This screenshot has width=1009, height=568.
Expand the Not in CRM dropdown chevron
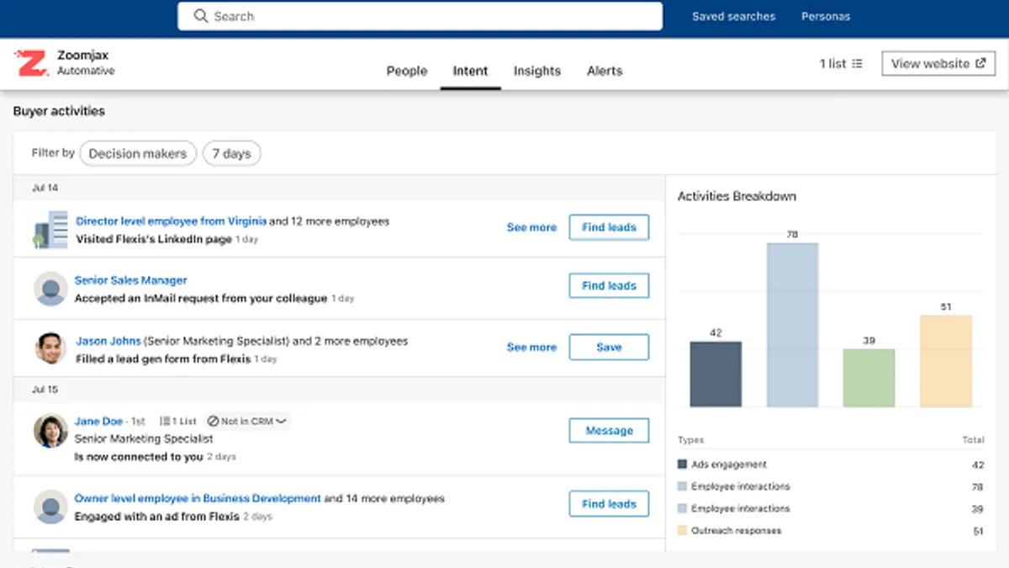coord(282,421)
